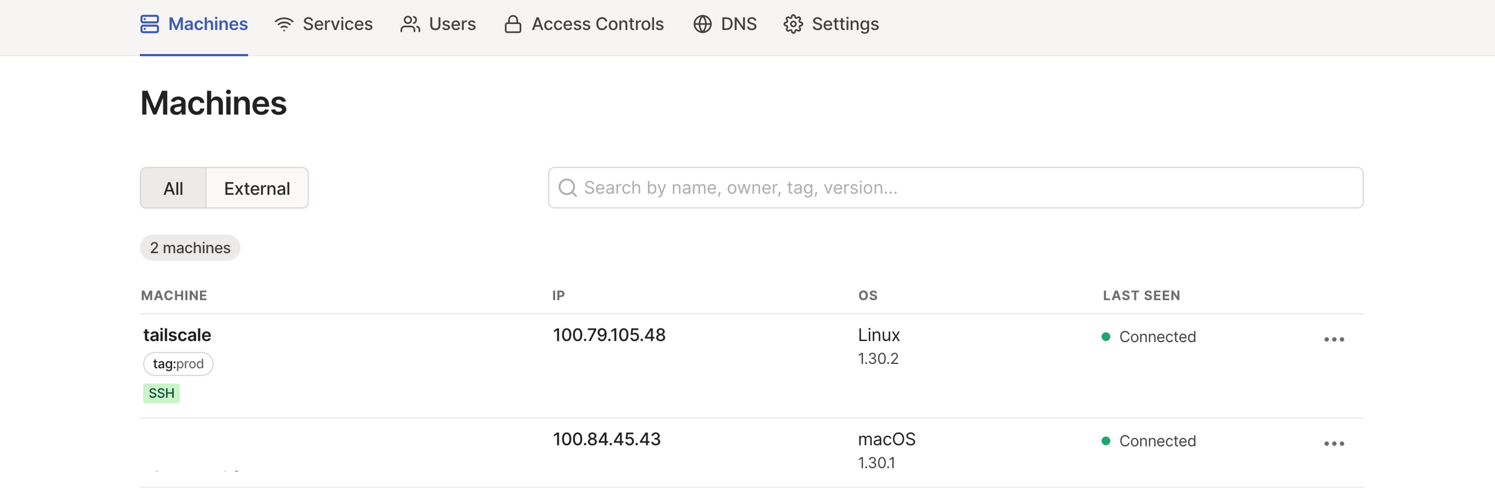Click the tag:prod badge

tap(178, 364)
